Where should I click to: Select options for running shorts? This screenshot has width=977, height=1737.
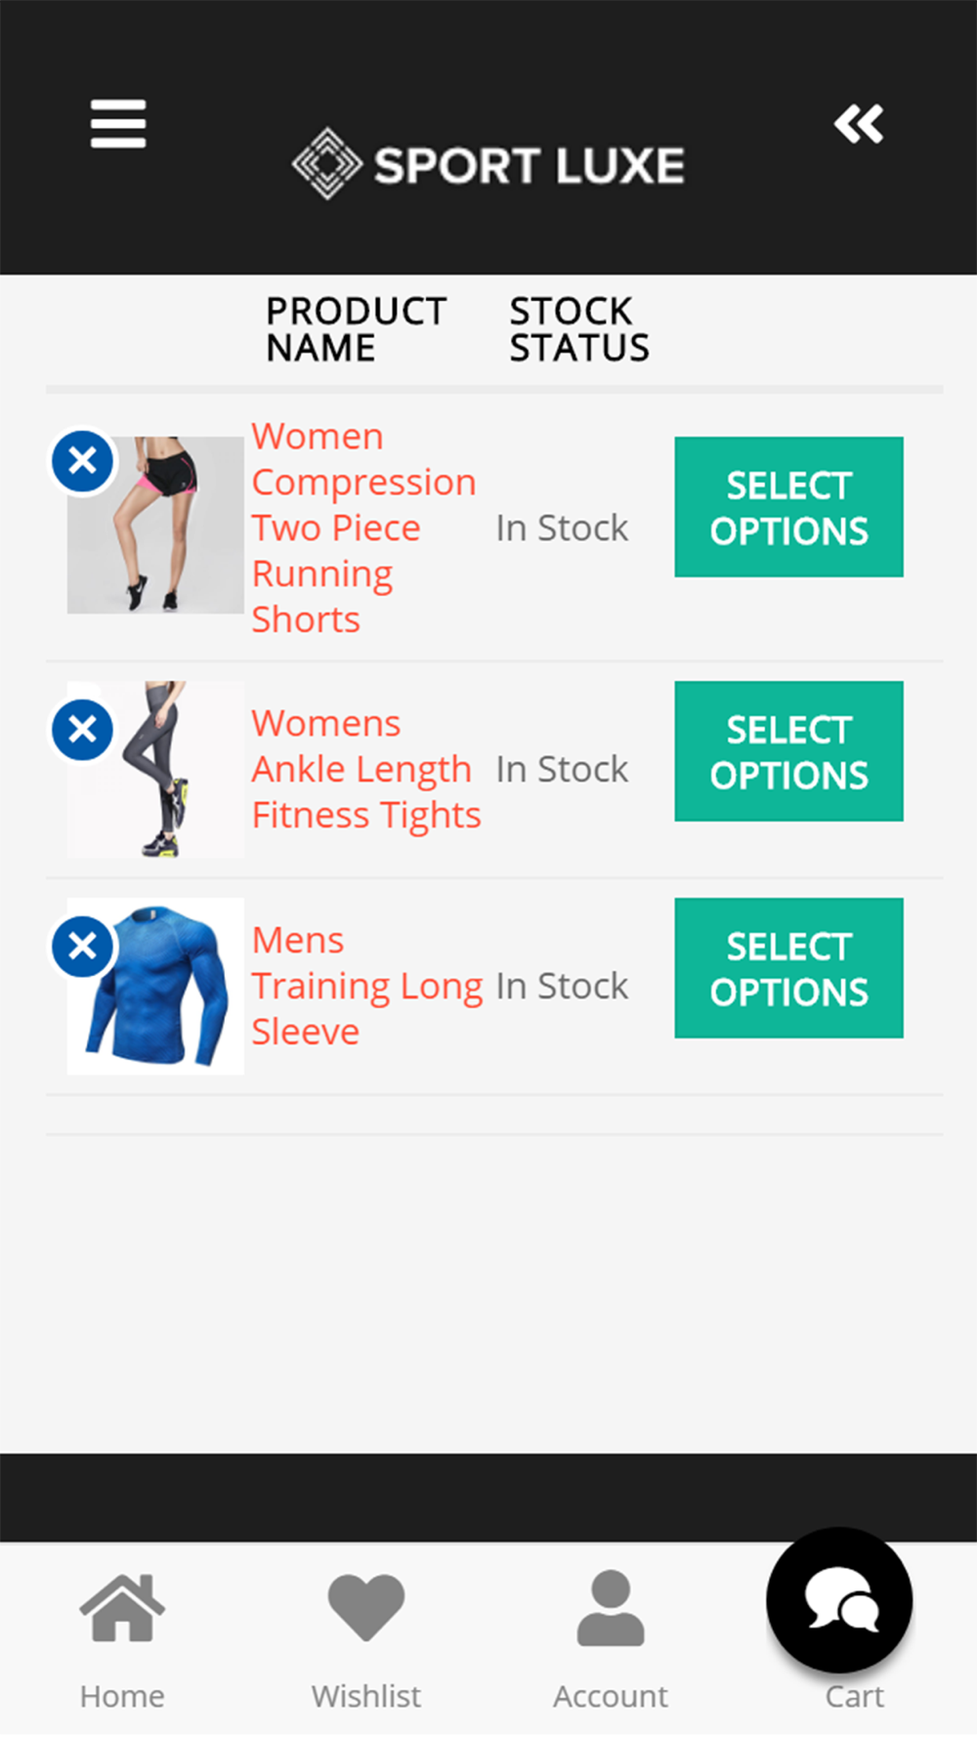[788, 507]
